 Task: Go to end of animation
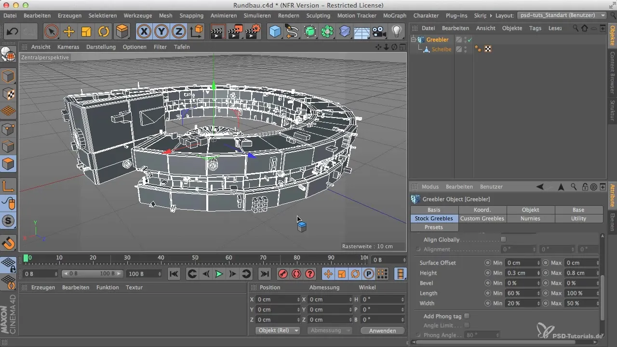(265, 274)
